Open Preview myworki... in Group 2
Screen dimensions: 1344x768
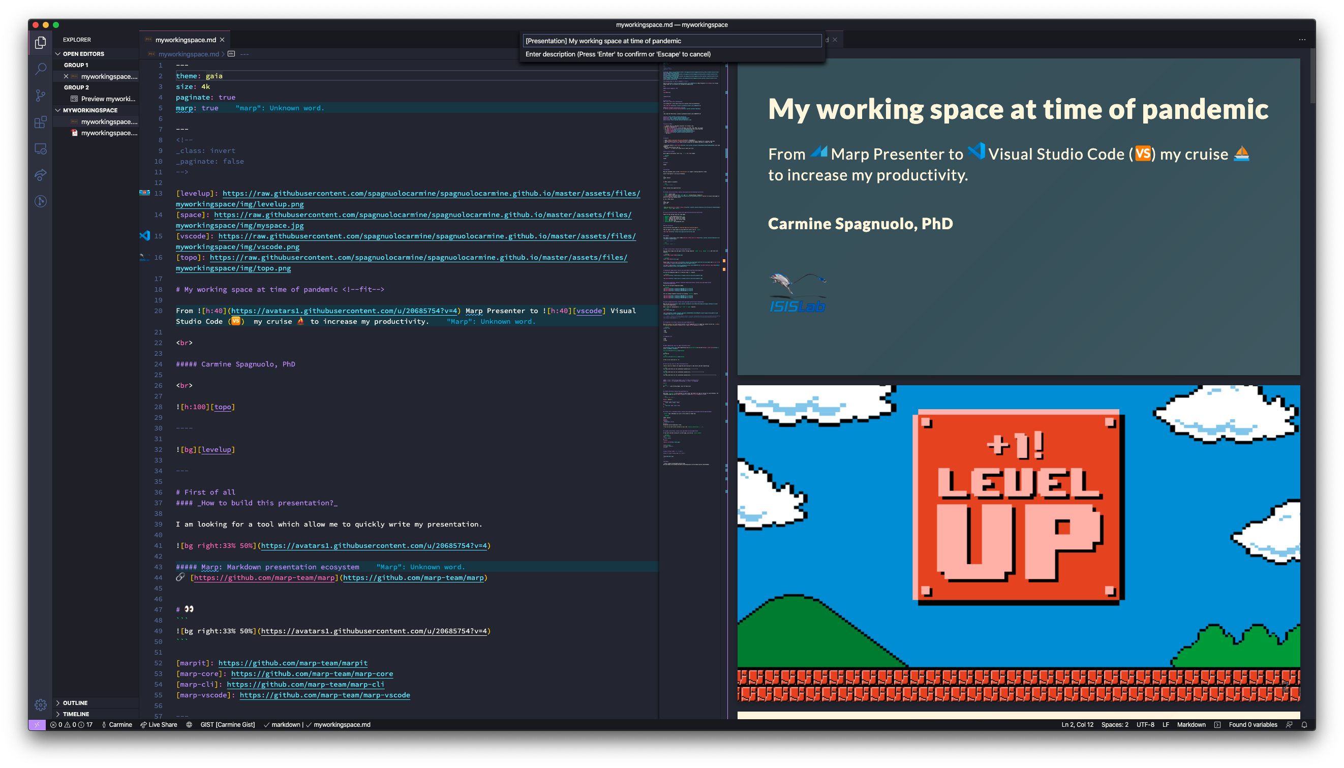108,99
